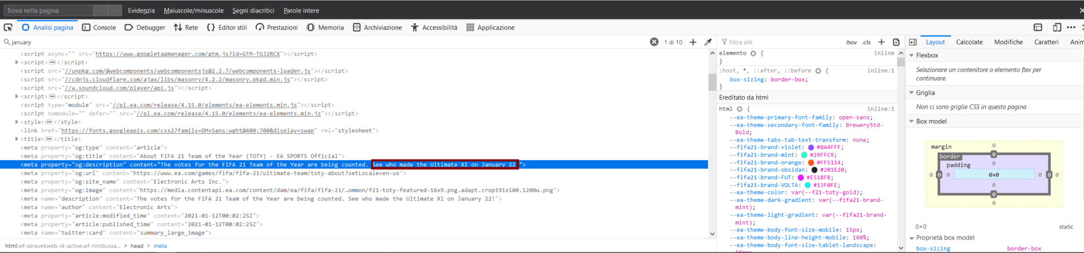Show hidden content of first collapsed script
Image resolution: width=1084 pixels, height=253 pixels.
[x=53, y=63]
